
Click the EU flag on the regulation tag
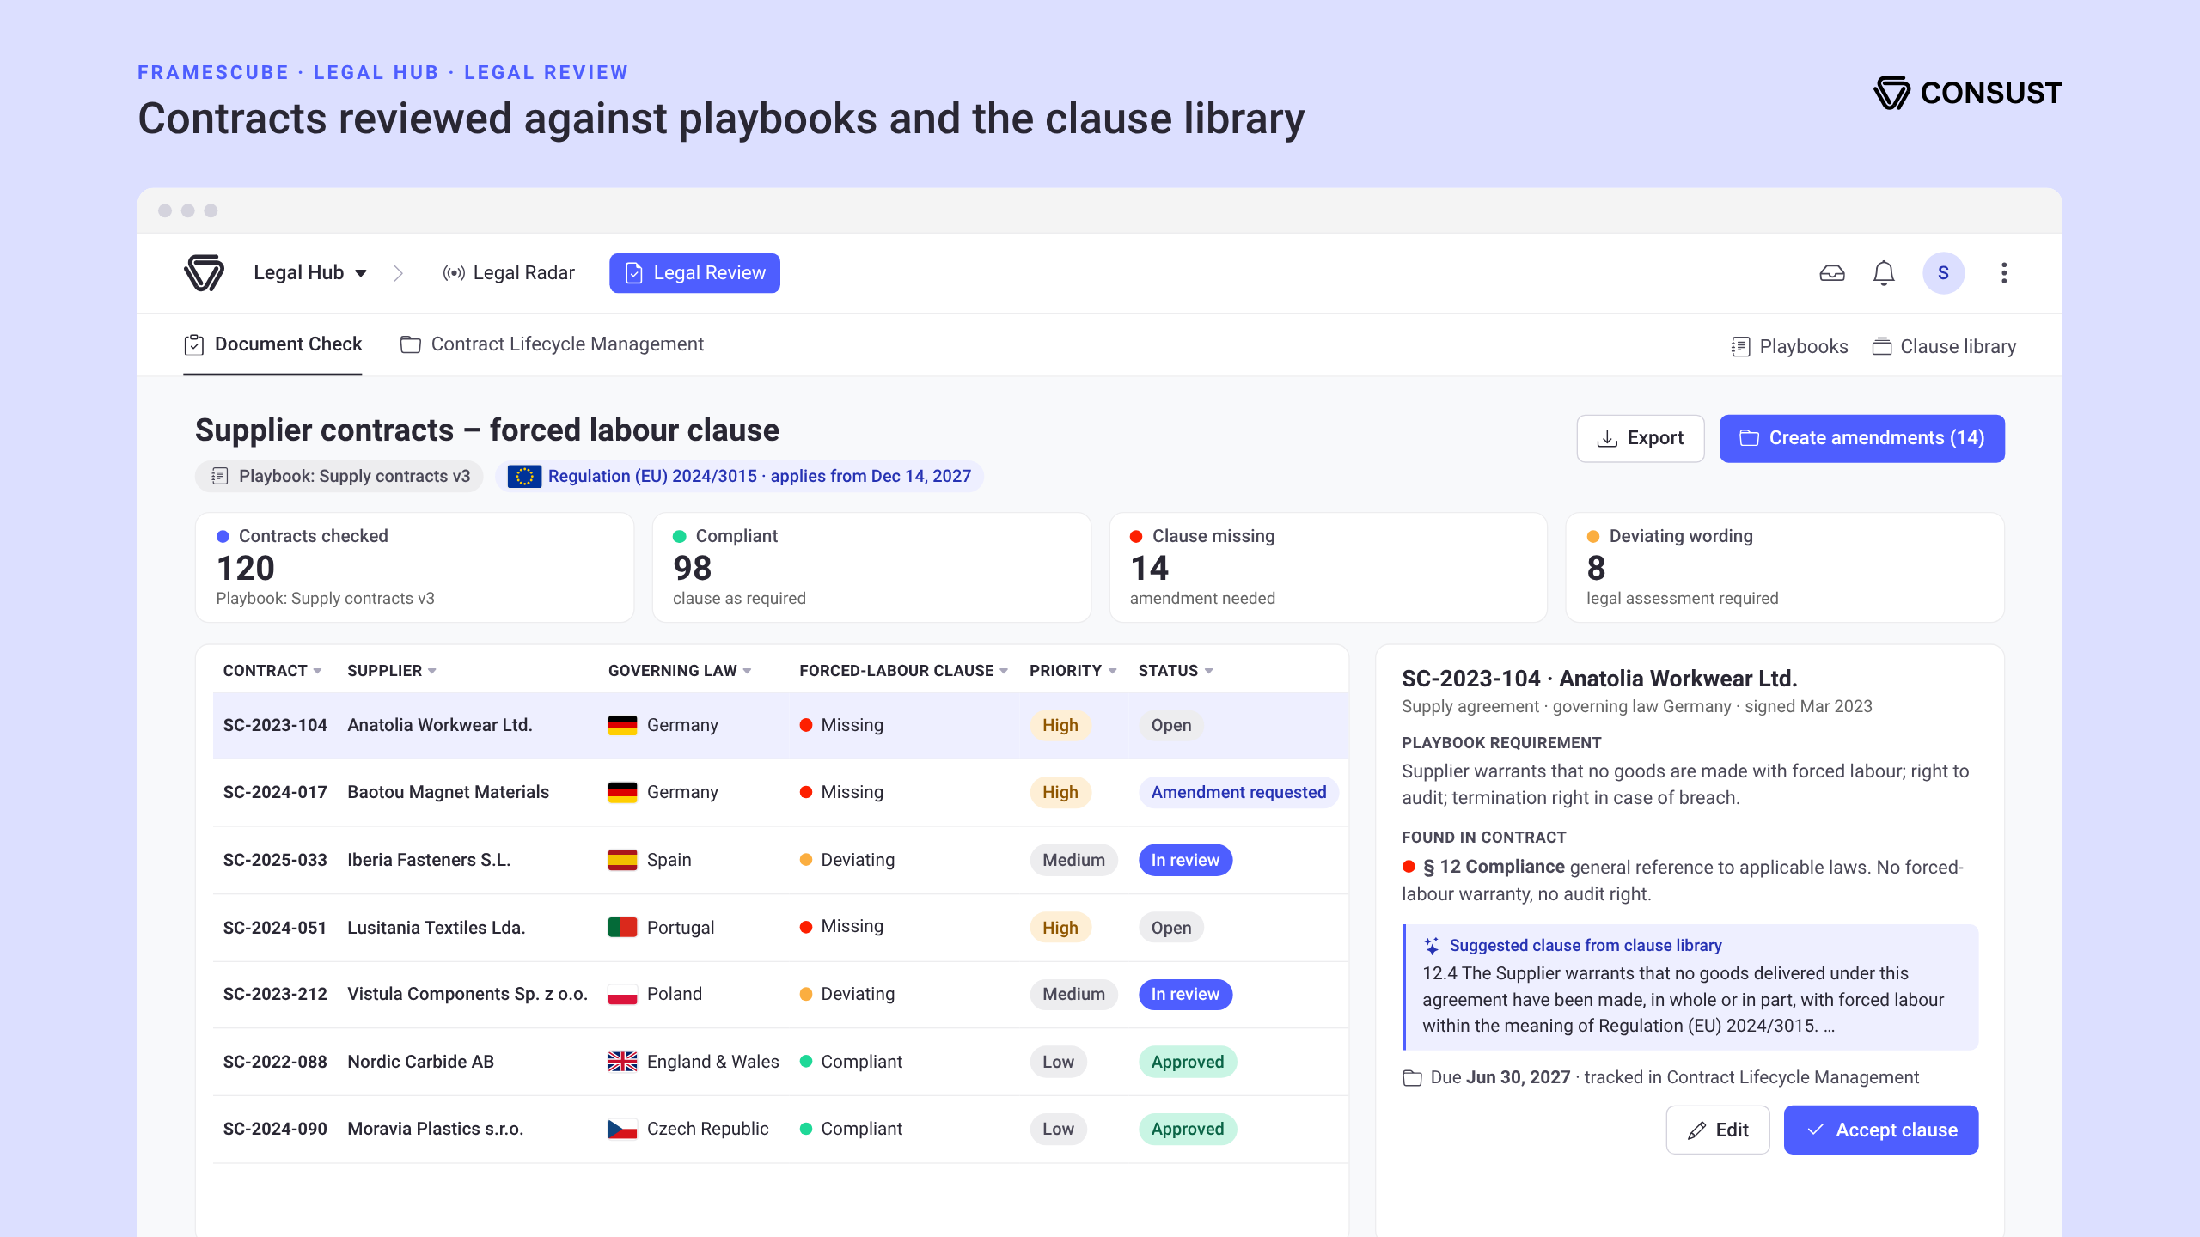(524, 477)
